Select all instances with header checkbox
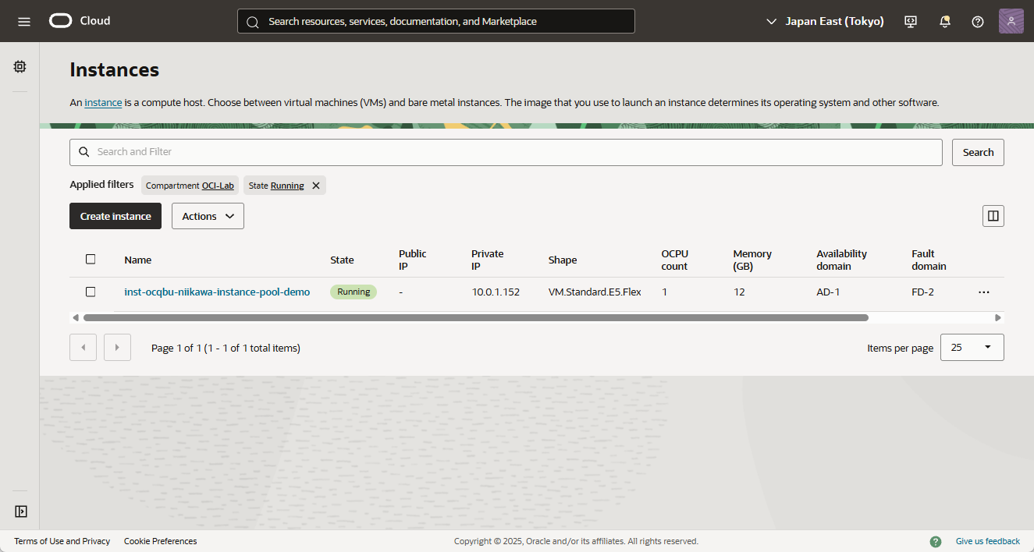 pyautogui.click(x=91, y=260)
